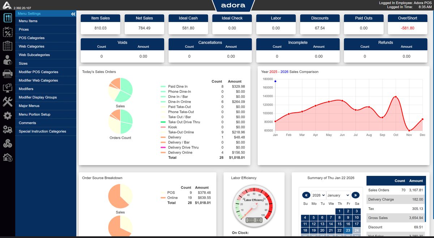
Task: Click the blue 2026 Jan data point
Action: pyautogui.click(x=275, y=81)
